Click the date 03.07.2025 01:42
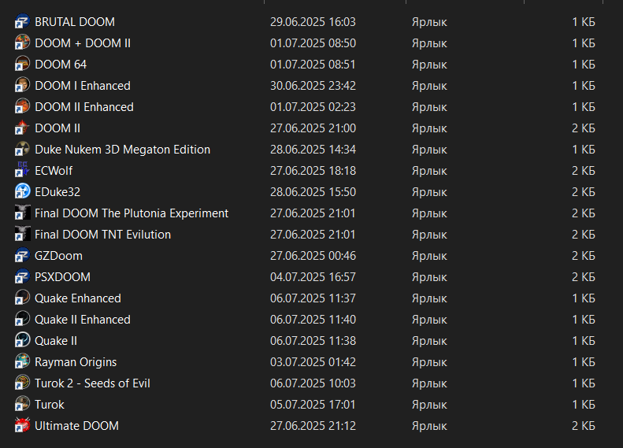The width and height of the screenshot is (623, 448). point(313,362)
